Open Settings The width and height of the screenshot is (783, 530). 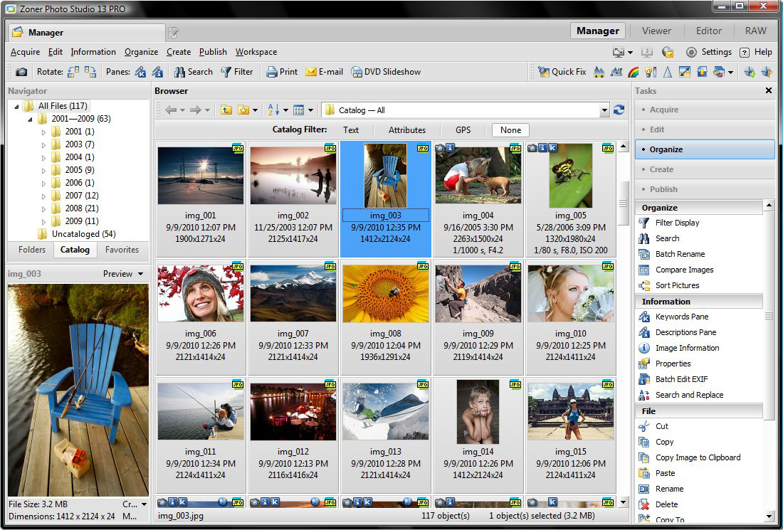click(708, 52)
